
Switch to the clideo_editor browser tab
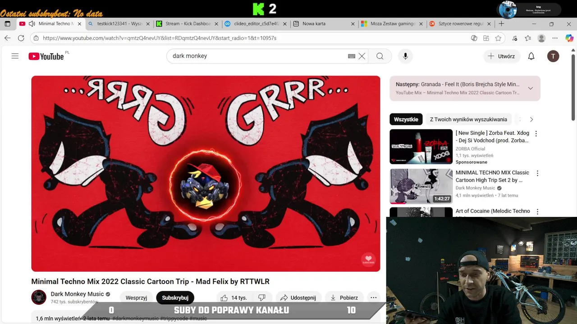[255, 24]
